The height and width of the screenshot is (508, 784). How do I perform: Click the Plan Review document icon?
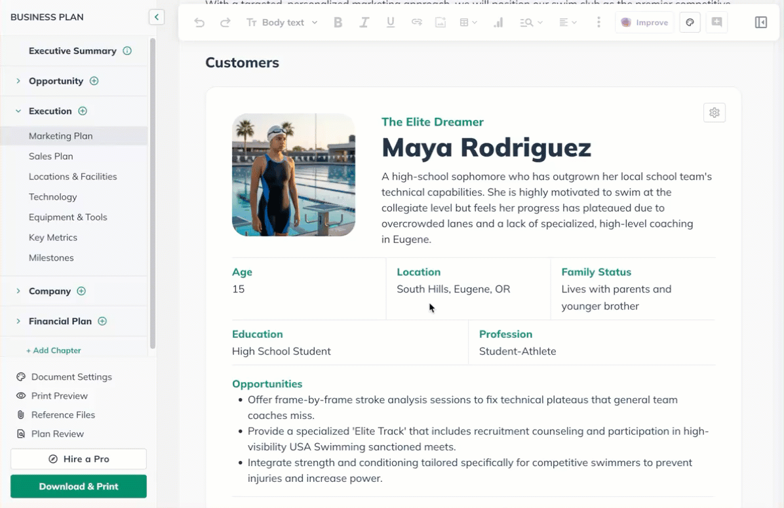(21, 433)
